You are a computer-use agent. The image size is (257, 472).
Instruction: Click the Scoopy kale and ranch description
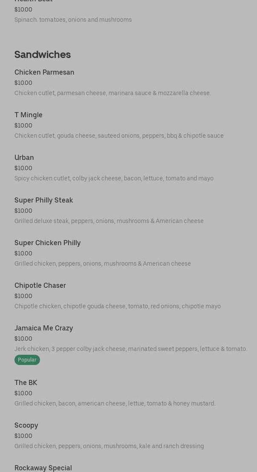pyautogui.click(x=109, y=446)
